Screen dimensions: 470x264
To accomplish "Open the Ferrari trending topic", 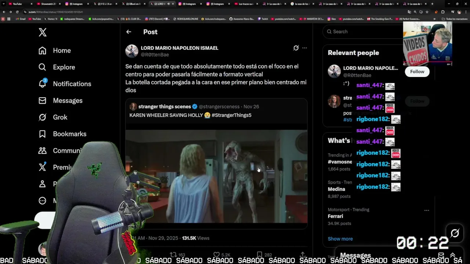I will tap(335, 216).
